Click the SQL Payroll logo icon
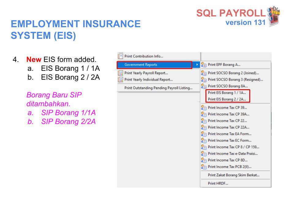This screenshot has height=220, width=294. click(x=274, y=16)
